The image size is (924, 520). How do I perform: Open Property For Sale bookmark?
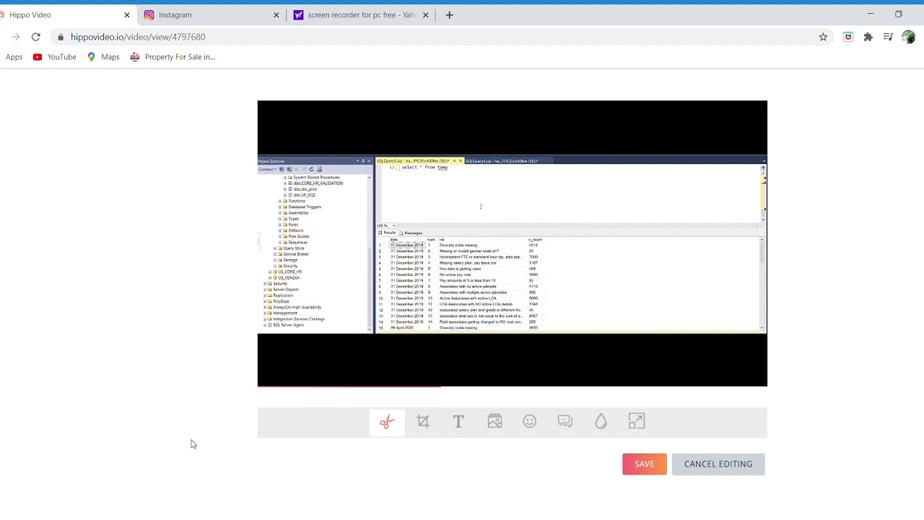pos(173,57)
